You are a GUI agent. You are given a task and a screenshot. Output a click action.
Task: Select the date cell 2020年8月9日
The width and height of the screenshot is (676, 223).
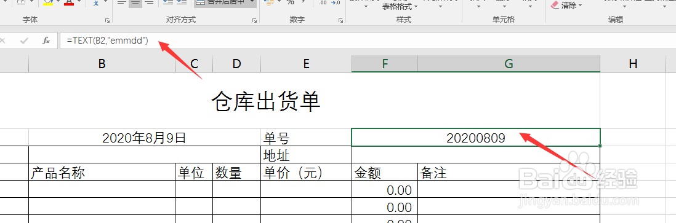click(x=145, y=138)
